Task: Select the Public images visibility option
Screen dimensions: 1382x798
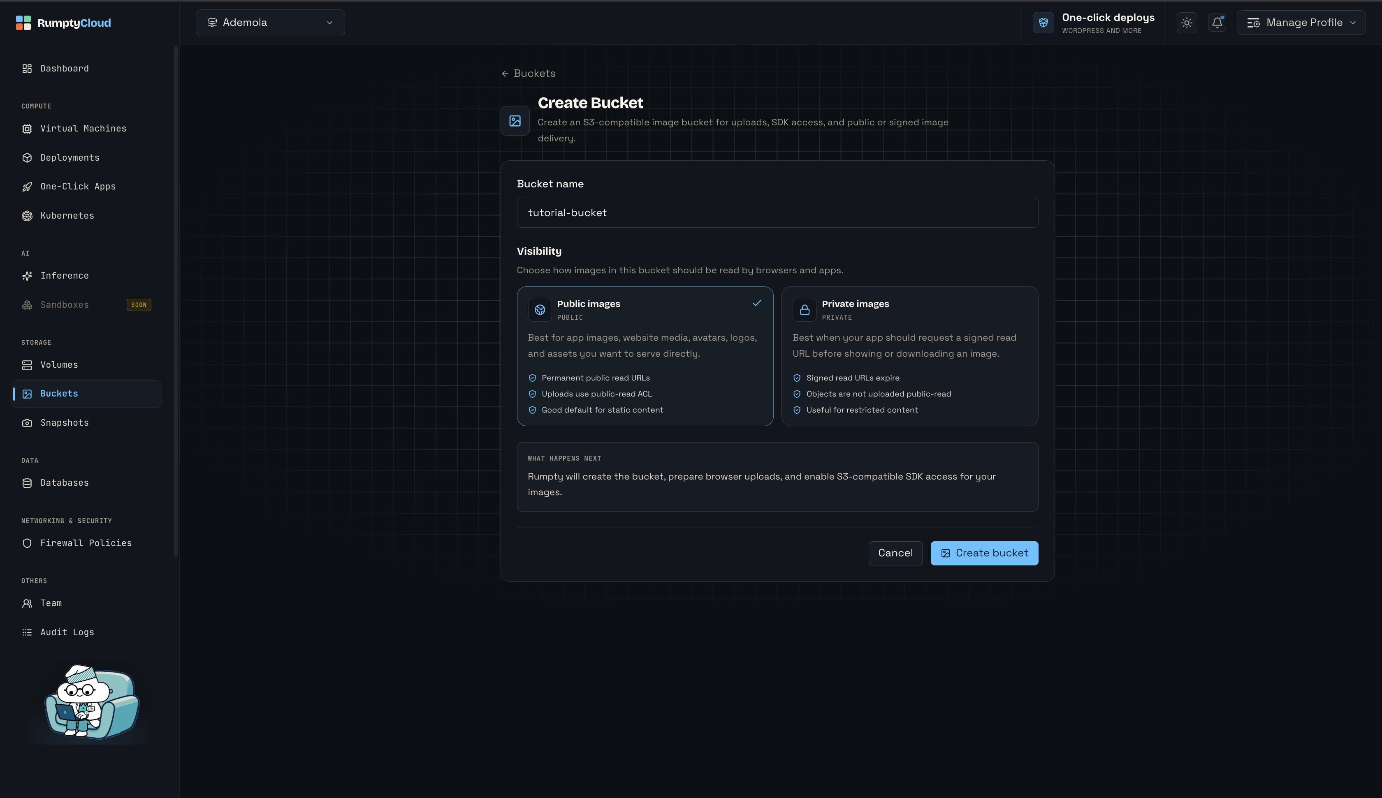Action: [x=645, y=356]
